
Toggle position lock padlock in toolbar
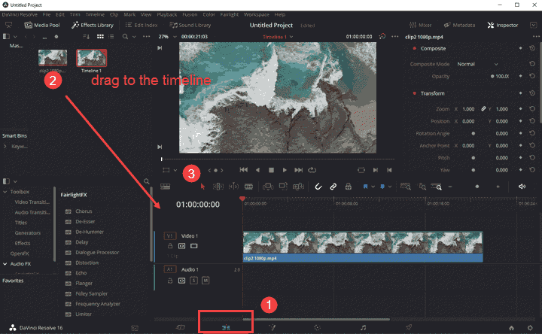pyautogui.click(x=348, y=187)
